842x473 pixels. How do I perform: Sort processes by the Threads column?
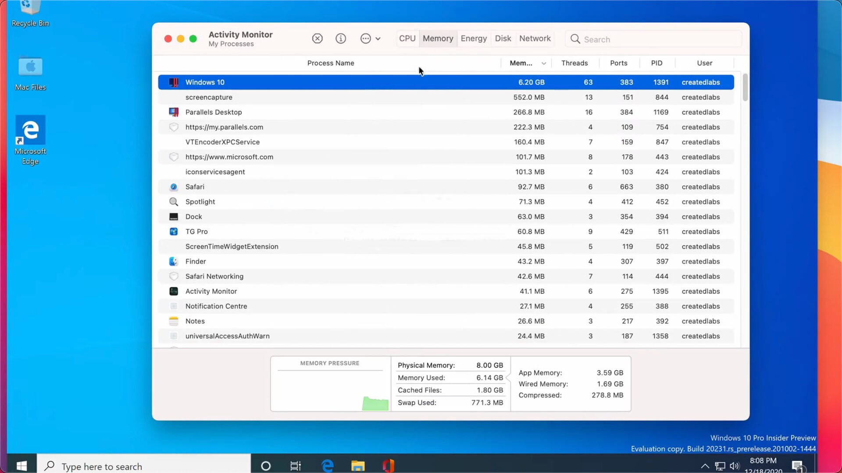[574, 63]
